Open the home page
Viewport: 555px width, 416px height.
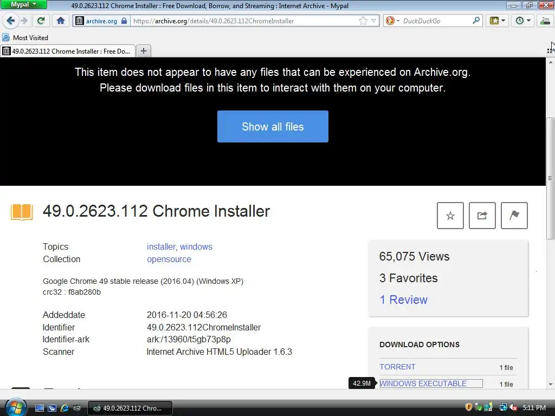point(61,21)
